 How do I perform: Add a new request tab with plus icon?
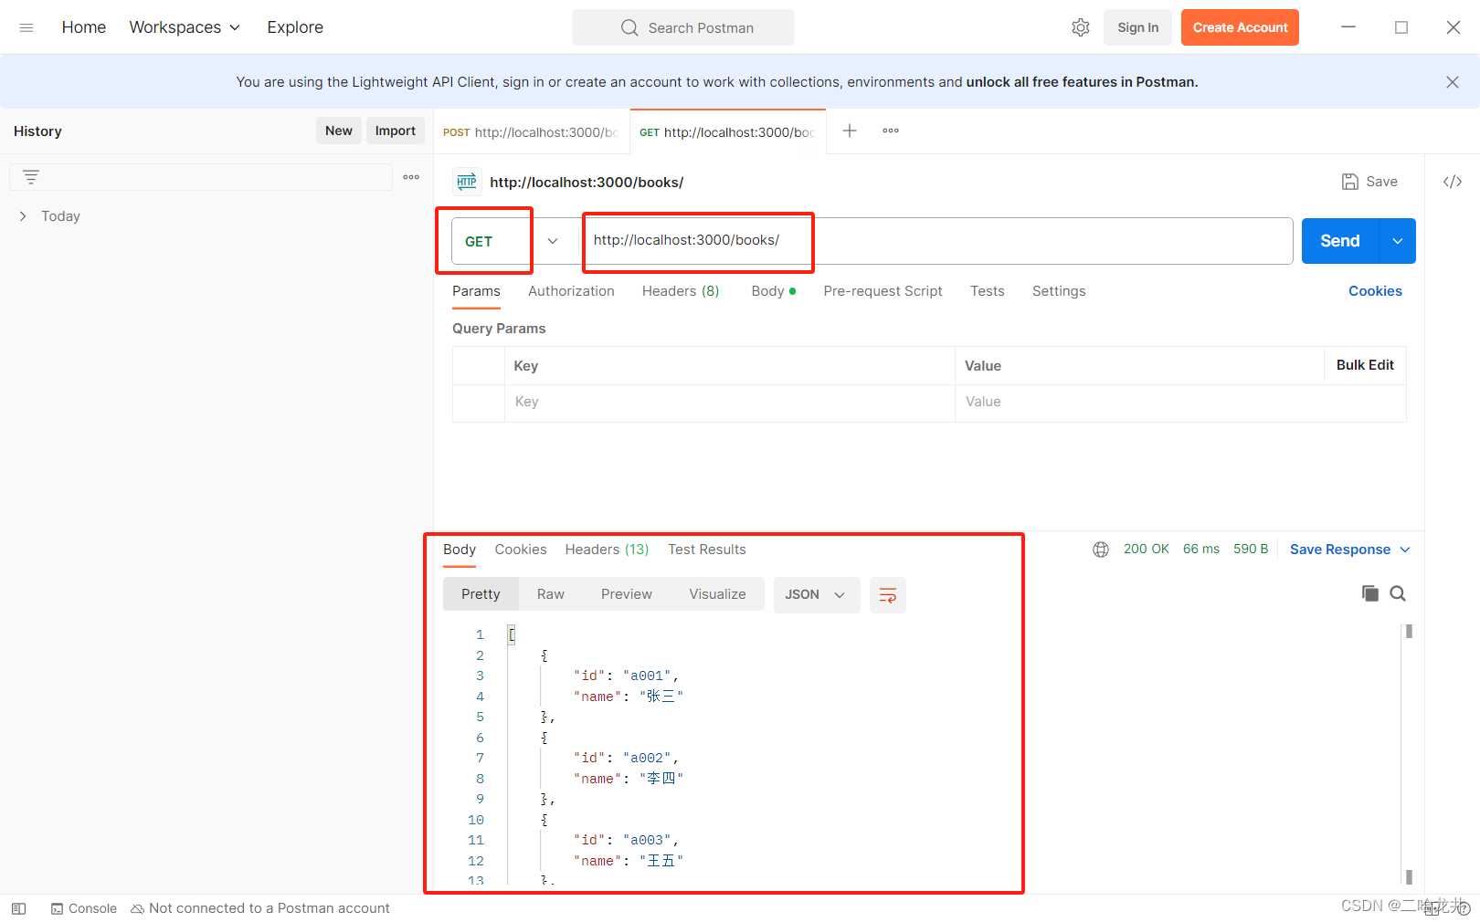point(850,131)
